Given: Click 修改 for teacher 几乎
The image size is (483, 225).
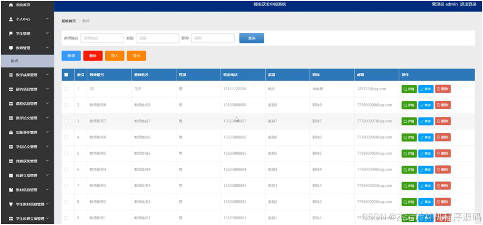Looking at the screenshot, I should (x=426, y=89).
